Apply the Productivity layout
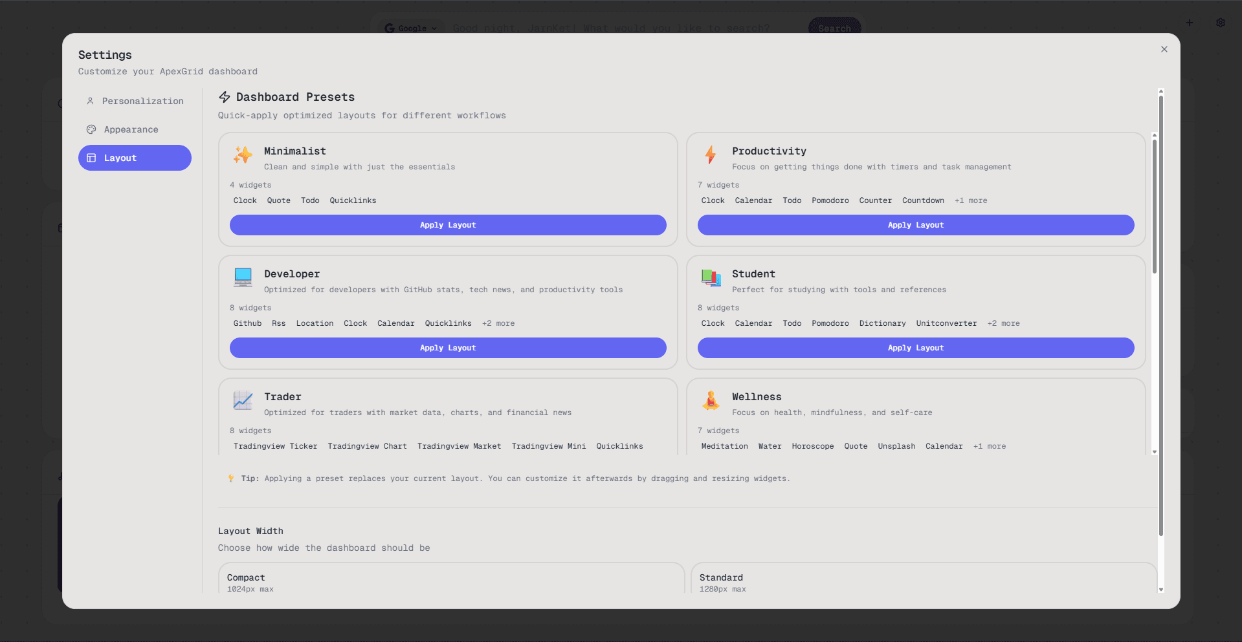 [x=915, y=225]
